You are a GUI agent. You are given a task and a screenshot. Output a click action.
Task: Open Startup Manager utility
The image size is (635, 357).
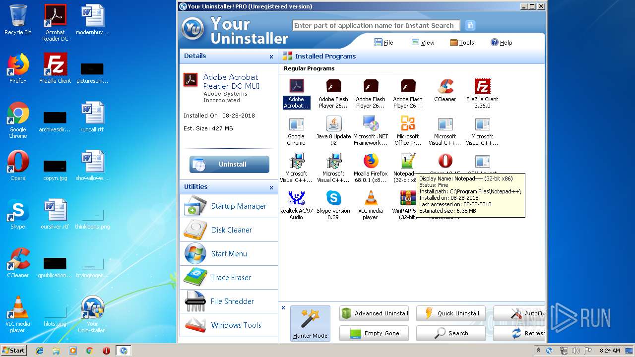(229, 206)
